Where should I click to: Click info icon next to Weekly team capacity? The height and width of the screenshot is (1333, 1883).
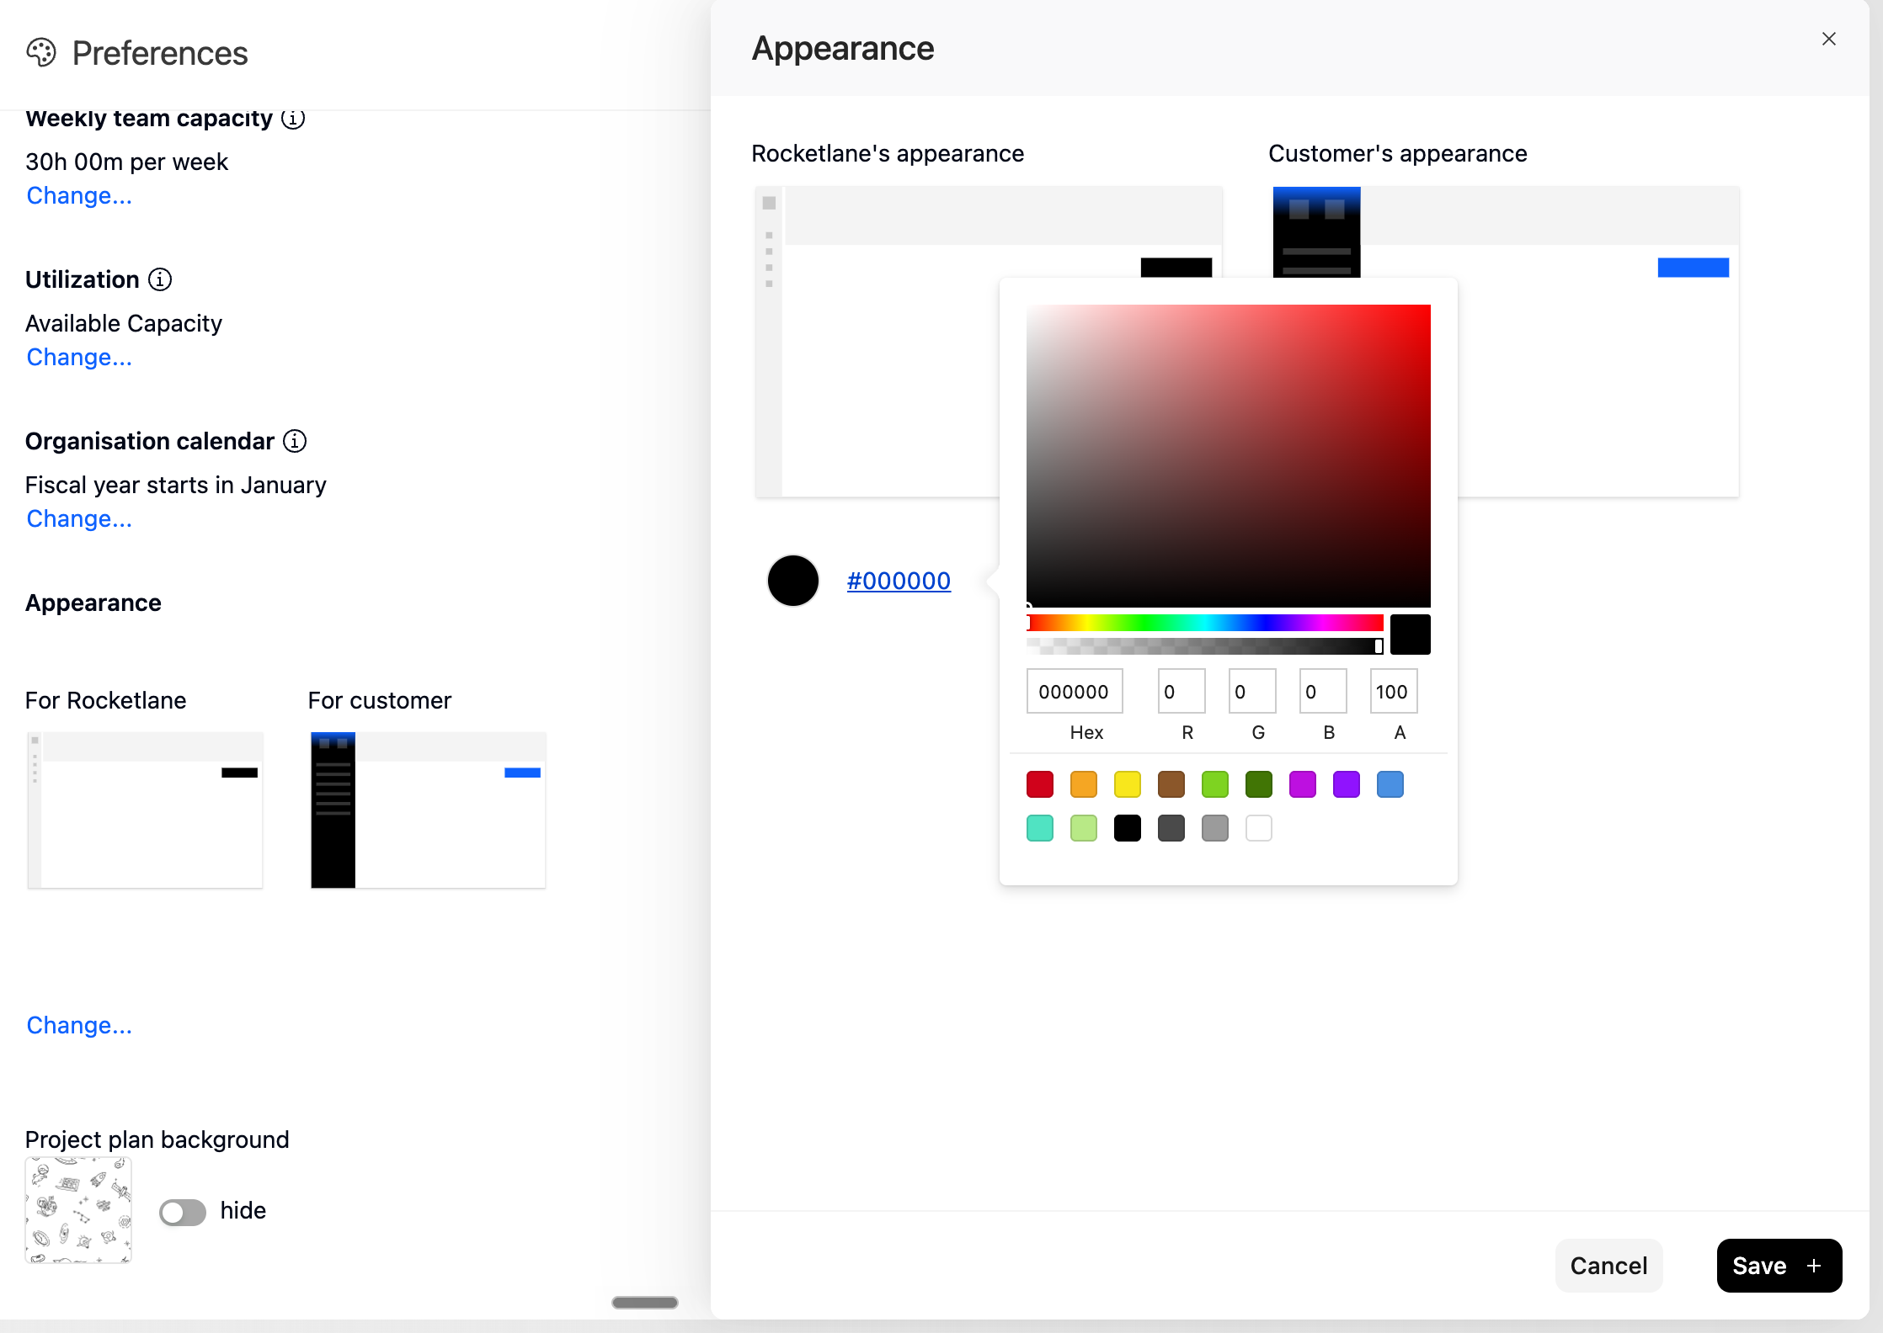[x=293, y=119]
